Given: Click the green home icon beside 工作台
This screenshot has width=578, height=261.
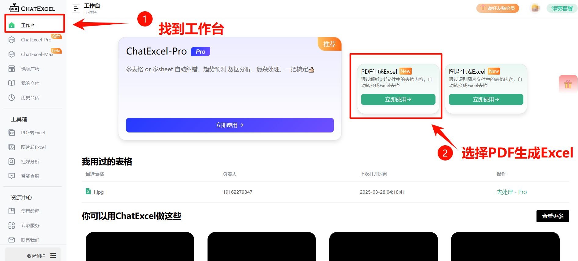Looking at the screenshot, I should [12, 25].
